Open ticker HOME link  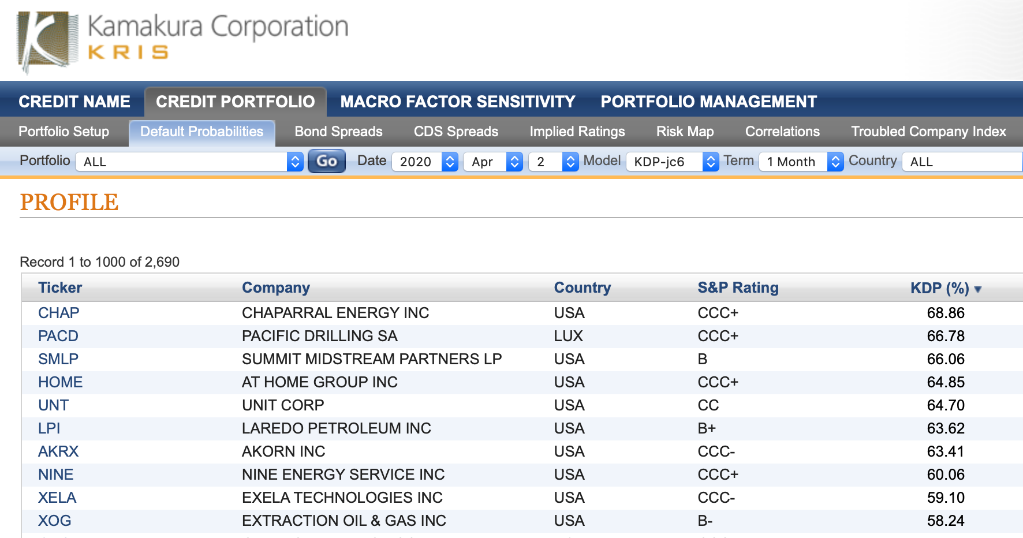61,382
